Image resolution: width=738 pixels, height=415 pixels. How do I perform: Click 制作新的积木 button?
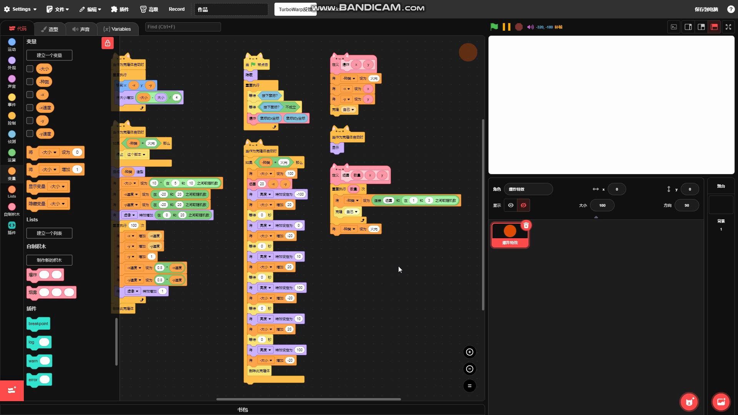[49, 260]
